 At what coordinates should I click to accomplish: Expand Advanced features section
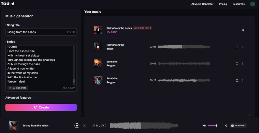pos(19,98)
